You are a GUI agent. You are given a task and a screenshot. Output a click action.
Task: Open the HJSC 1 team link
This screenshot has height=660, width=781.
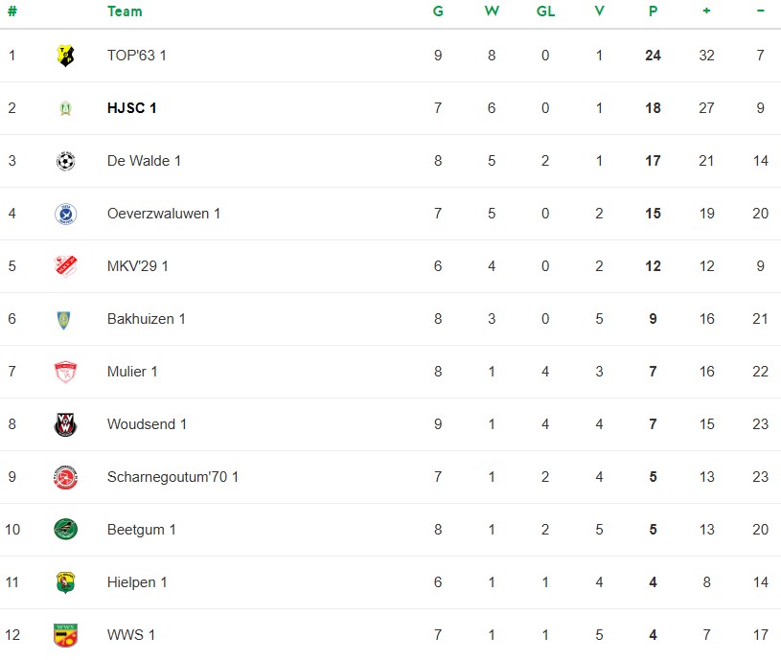[132, 108]
